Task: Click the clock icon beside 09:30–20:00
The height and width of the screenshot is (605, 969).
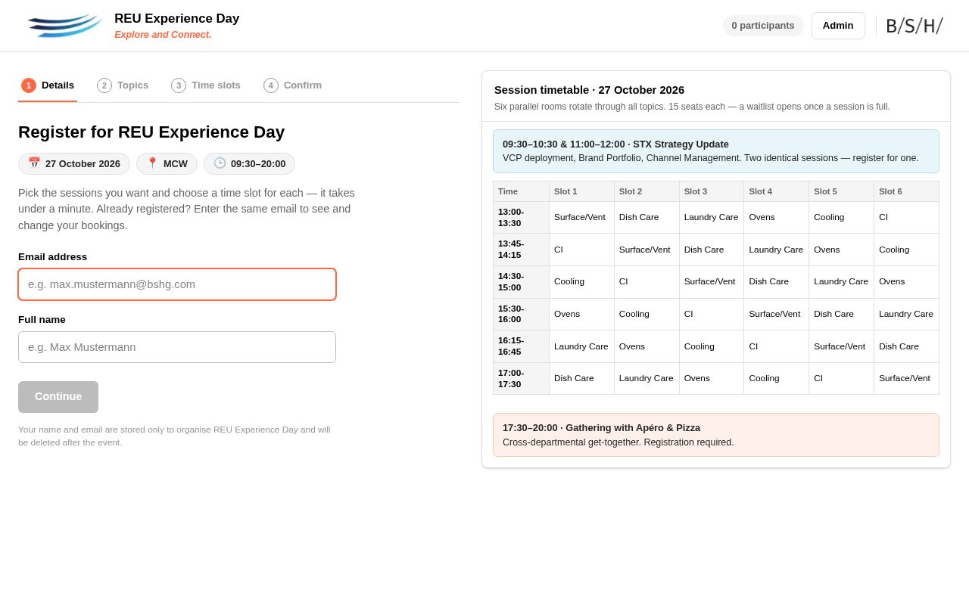Action: (220, 163)
